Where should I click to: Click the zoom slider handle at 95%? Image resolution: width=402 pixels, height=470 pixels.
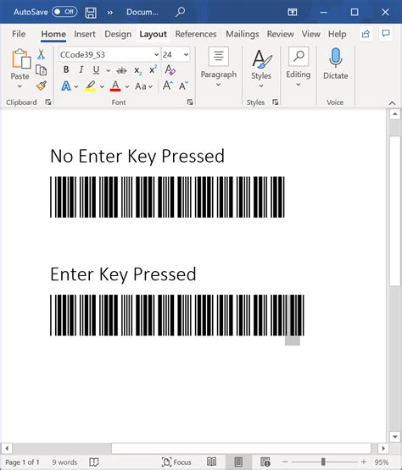pos(323,462)
